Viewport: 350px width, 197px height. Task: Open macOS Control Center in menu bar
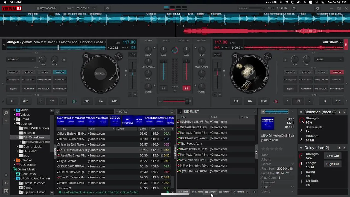coord(323,2)
